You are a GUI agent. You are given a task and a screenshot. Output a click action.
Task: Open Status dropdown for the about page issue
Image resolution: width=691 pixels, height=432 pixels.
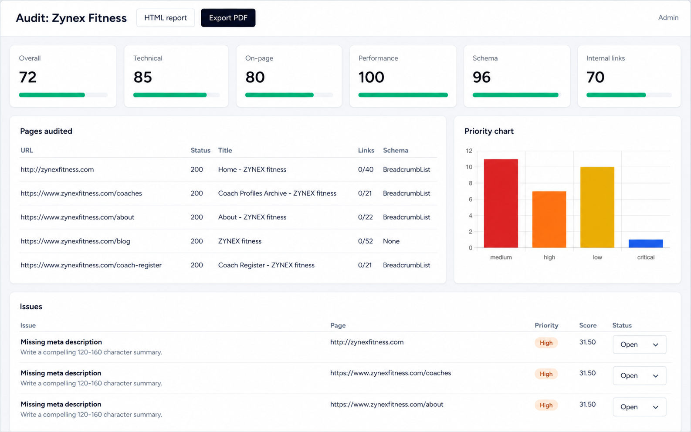tap(639, 407)
